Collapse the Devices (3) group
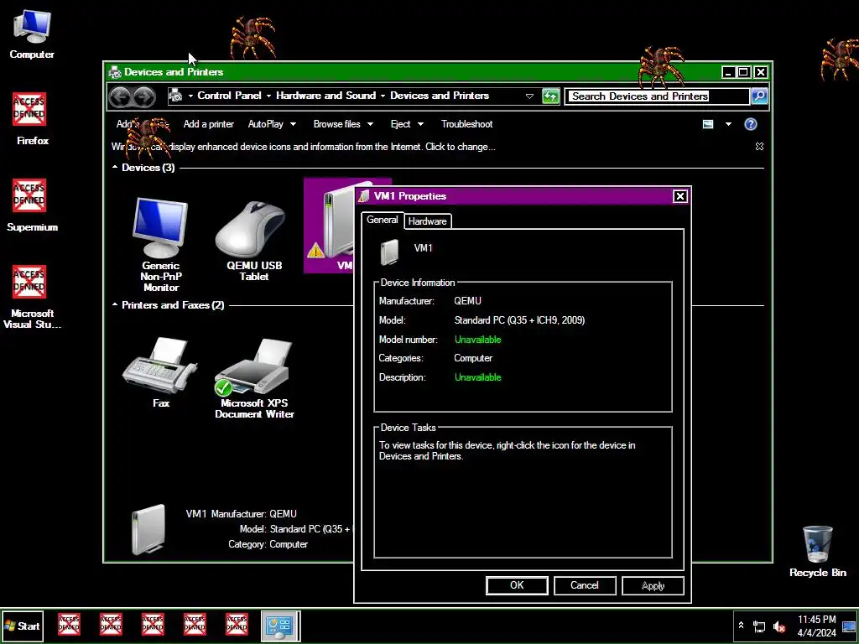Screen dimensions: 859x644 pos(114,167)
